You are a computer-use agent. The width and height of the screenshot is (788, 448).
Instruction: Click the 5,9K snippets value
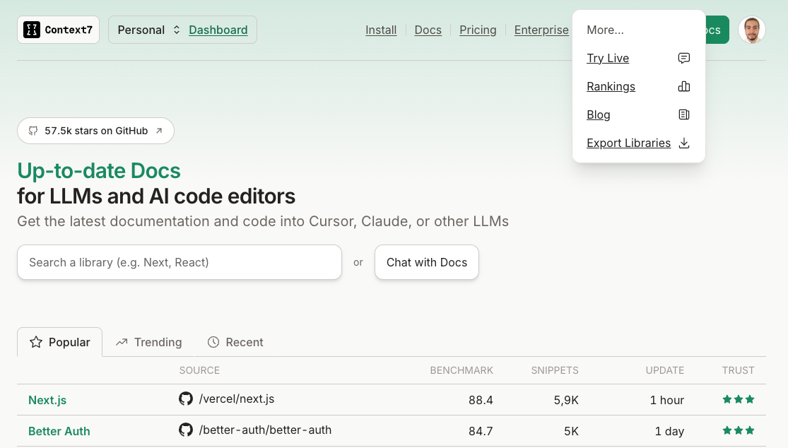coord(566,400)
